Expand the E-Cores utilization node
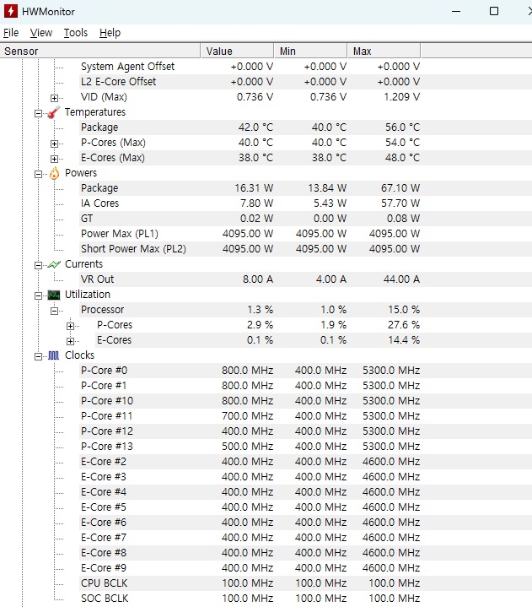 point(70,341)
